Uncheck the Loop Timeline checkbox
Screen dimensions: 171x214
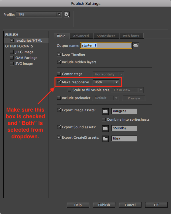pos(59,54)
